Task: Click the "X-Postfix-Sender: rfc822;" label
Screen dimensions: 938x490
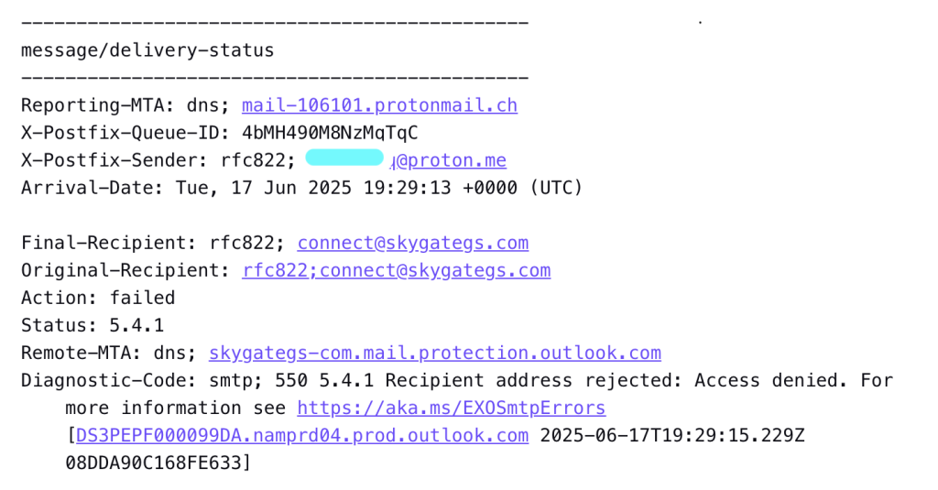Action: coord(158,160)
